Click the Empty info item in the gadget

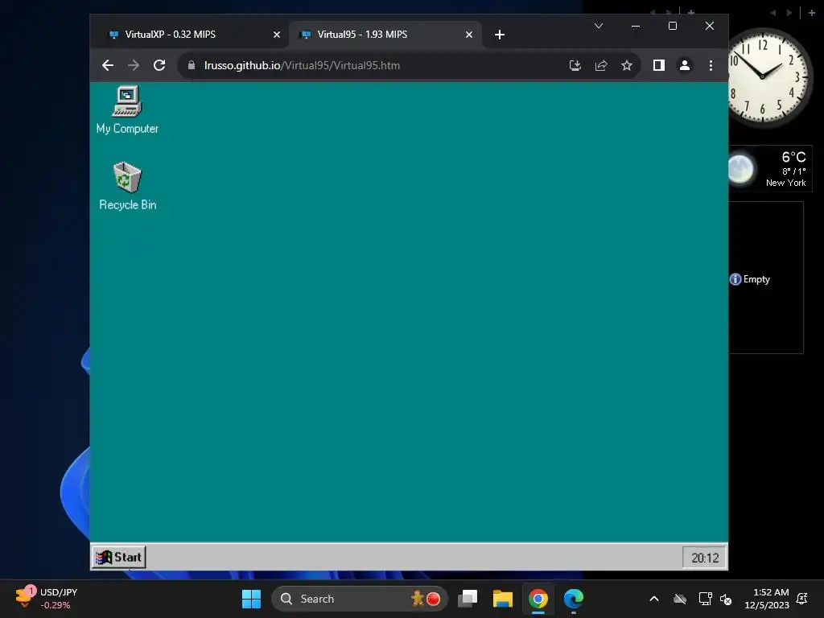(750, 279)
